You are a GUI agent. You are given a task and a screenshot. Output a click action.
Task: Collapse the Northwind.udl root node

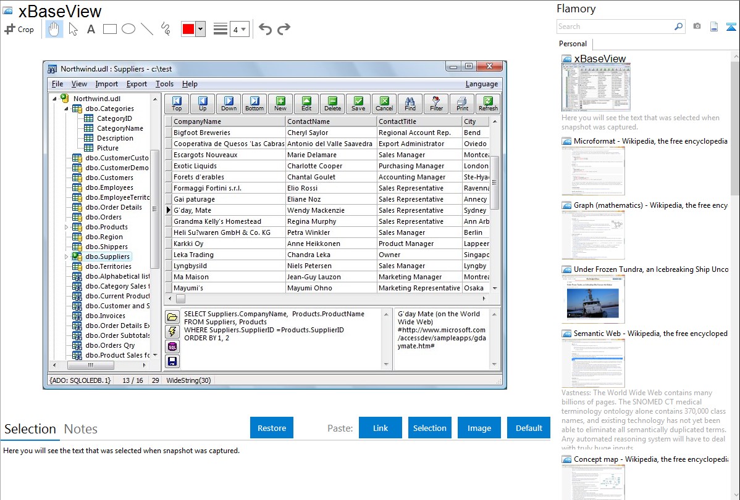coord(55,99)
